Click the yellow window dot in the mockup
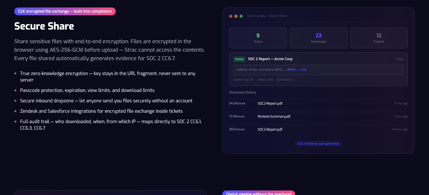429x195 pixels. pos(236,16)
